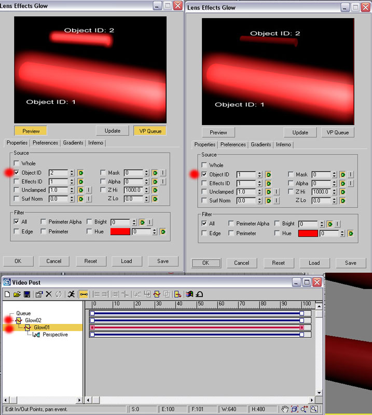The height and width of the screenshot is (415, 372).
Task: Uncheck Object ID in right Glow dialog
Action: tap(204, 174)
